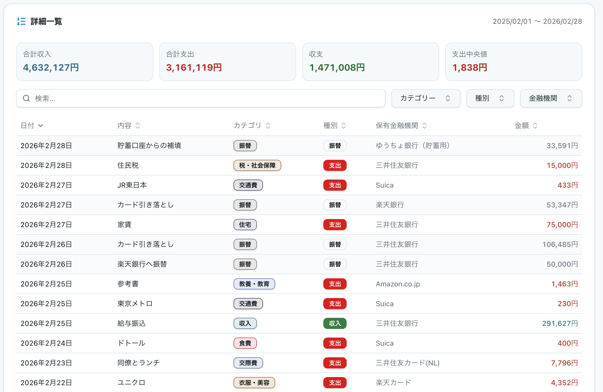Click the 教養・教育 category badge

click(x=254, y=284)
